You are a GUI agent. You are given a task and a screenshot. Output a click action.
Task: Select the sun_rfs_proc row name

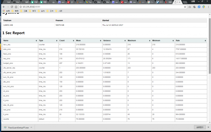click(8, 77)
